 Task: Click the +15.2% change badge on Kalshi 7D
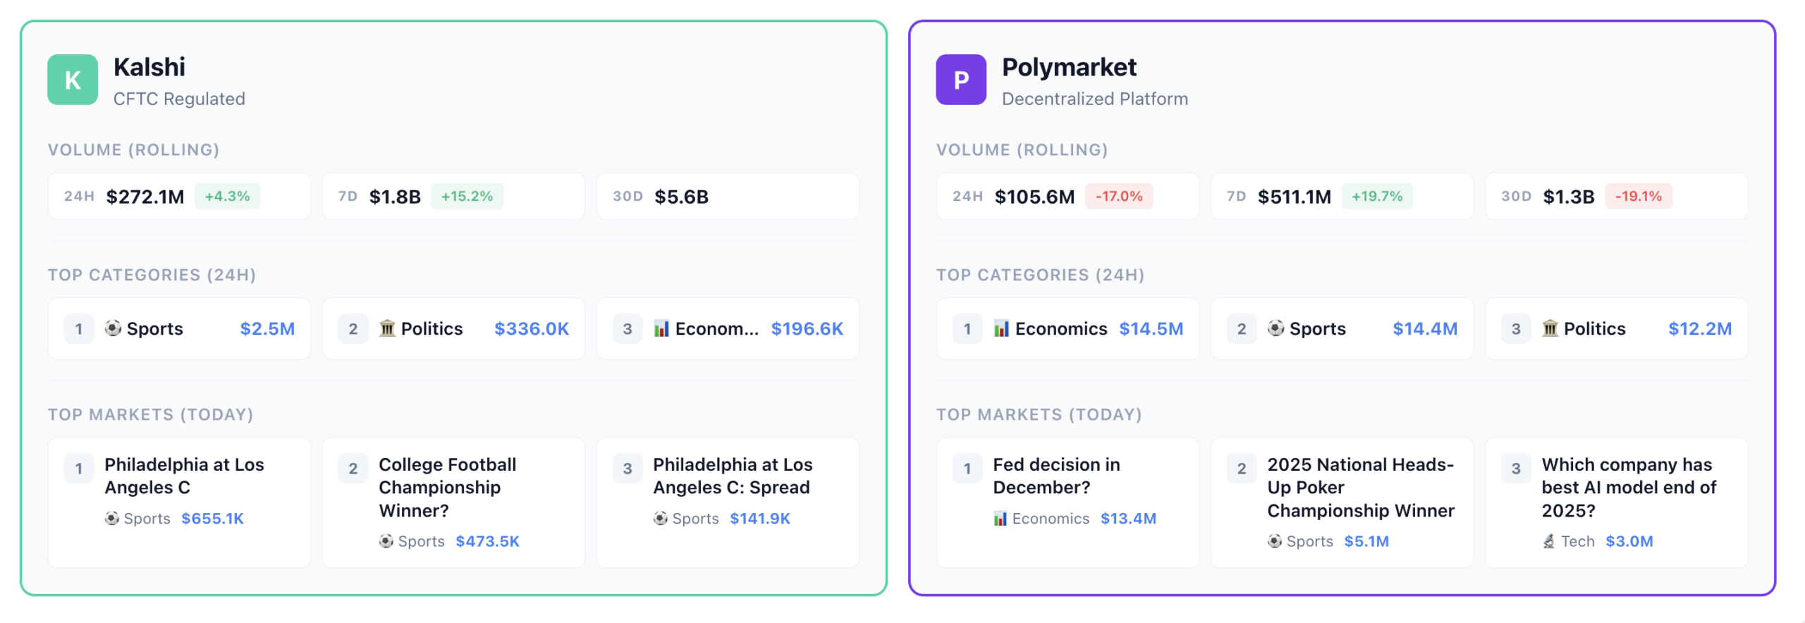pyautogui.click(x=467, y=197)
